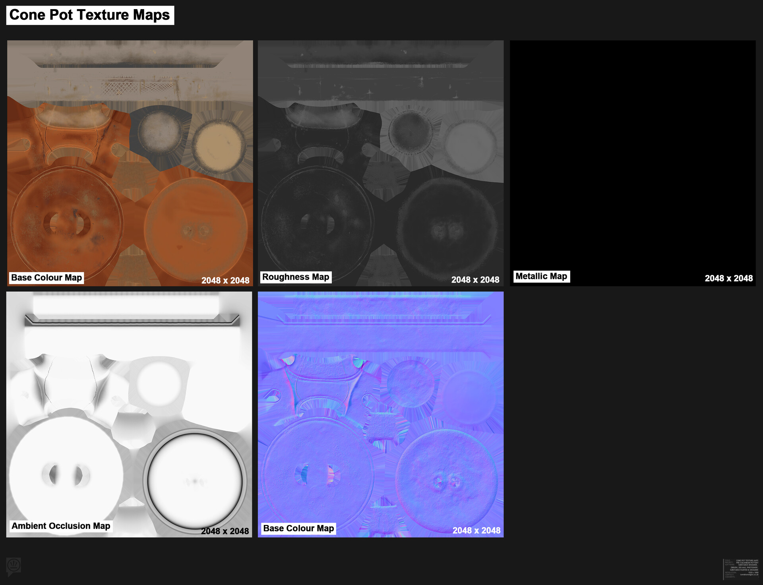Click '2048 x 2048' text on orange map
The image size is (763, 585).
pyautogui.click(x=225, y=281)
